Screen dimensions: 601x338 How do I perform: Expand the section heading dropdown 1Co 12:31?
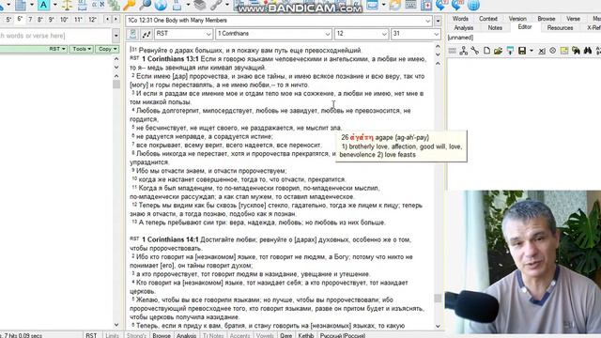(x=428, y=21)
